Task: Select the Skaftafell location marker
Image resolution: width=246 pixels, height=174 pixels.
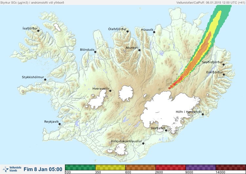Action: coord(166,130)
